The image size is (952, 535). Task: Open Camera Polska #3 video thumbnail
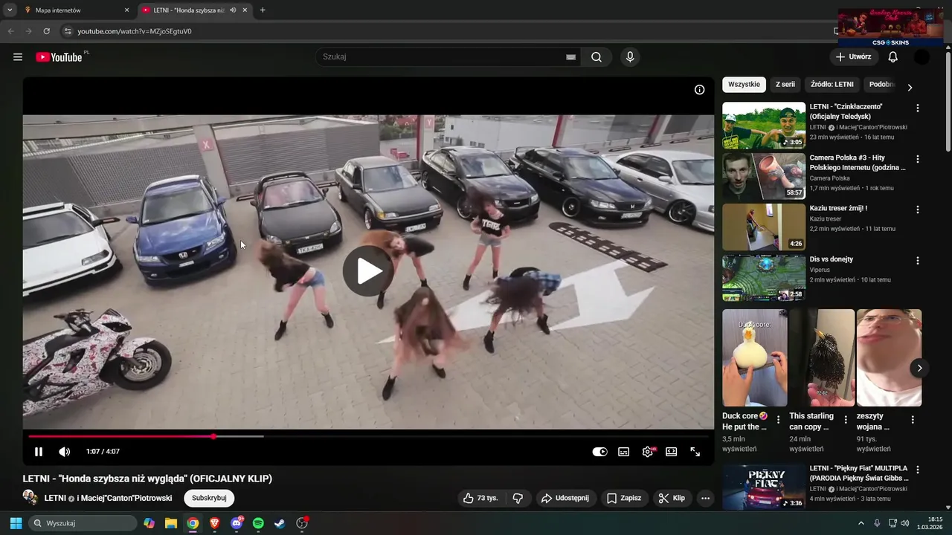click(764, 176)
